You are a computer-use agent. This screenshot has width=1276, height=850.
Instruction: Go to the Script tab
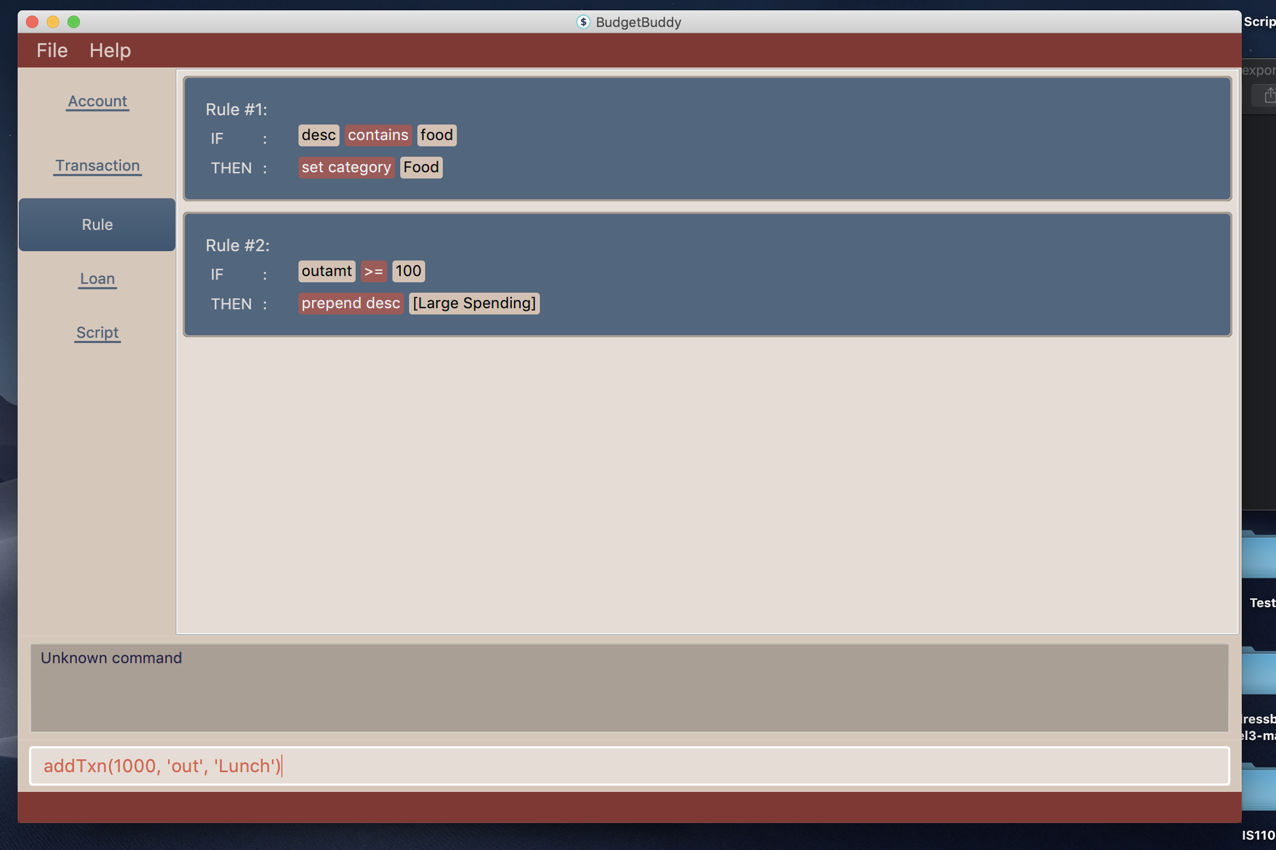(x=97, y=332)
